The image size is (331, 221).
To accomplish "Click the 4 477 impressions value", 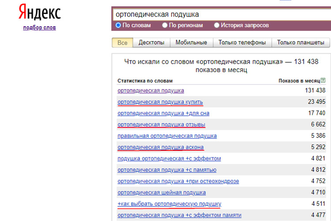I will 318,215.
